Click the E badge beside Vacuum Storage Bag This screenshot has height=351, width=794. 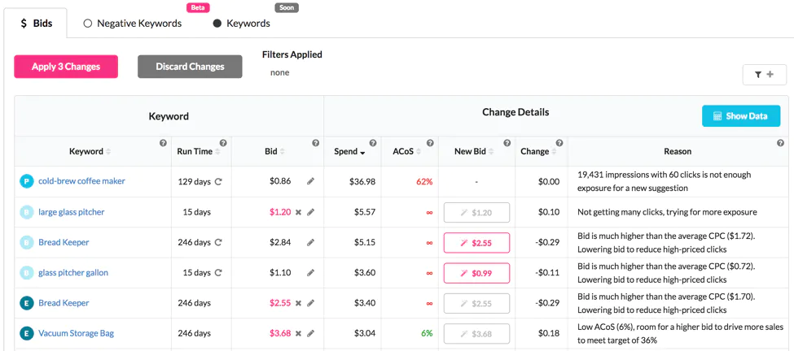pos(26,333)
